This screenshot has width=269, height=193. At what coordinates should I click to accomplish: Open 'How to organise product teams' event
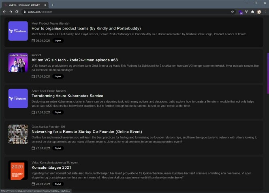pyautogui.click(x=86, y=28)
